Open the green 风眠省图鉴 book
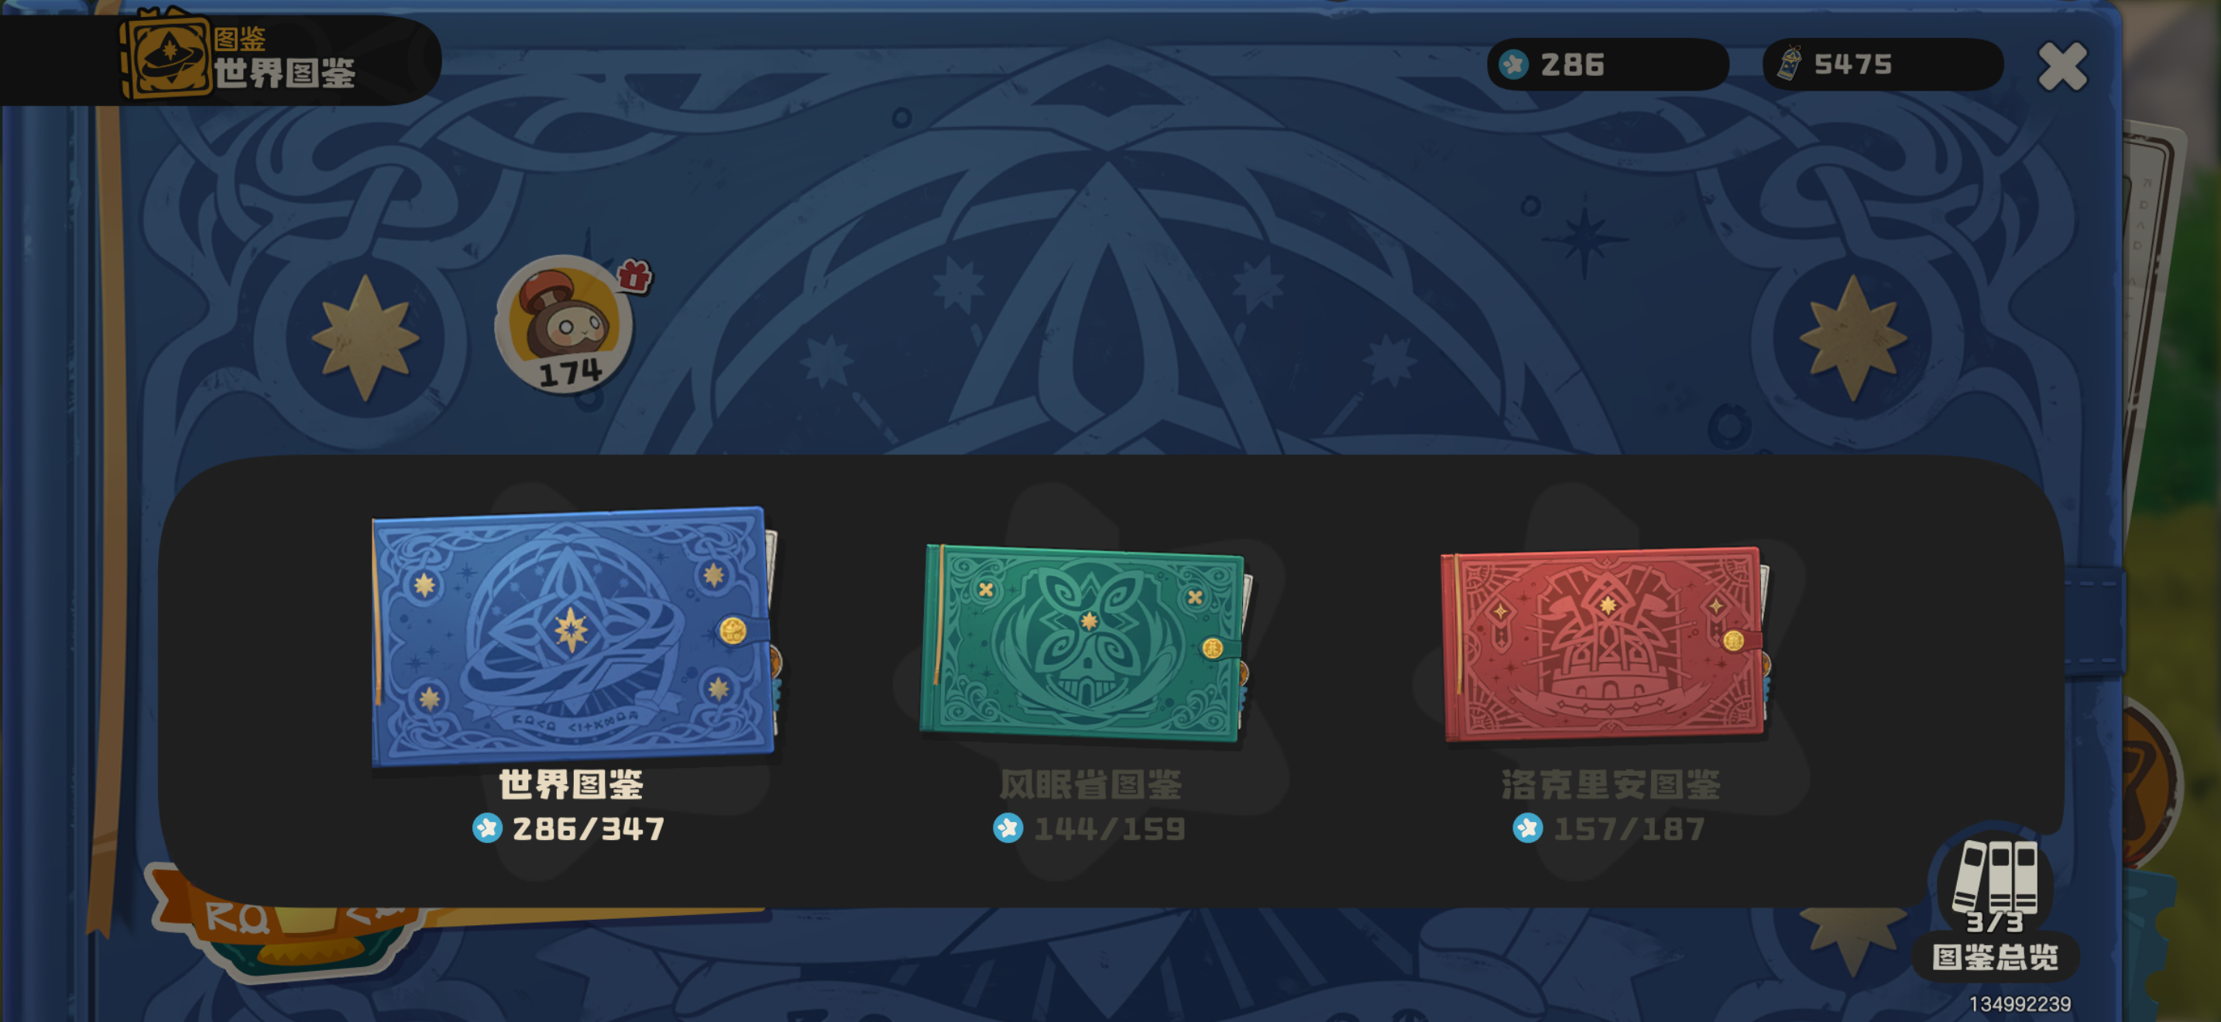2221x1022 pixels. 1086,643
